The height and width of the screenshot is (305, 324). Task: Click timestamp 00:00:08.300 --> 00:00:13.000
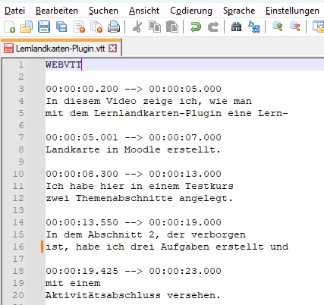pos(134,174)
